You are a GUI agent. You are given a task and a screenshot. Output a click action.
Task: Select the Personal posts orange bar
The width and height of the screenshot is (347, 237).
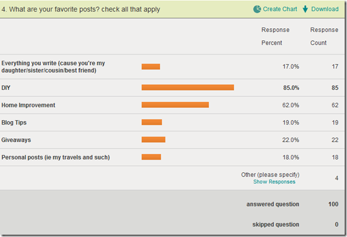(x=151, y=157)
